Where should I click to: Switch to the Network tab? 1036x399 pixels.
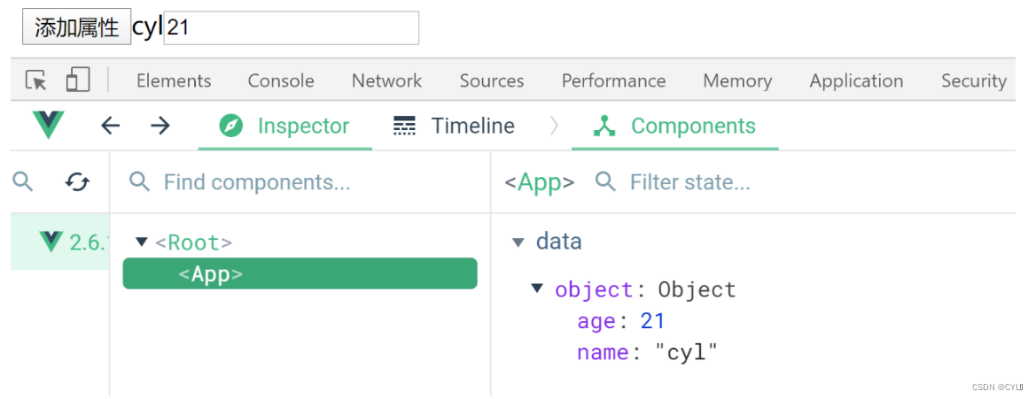point(386,81)
